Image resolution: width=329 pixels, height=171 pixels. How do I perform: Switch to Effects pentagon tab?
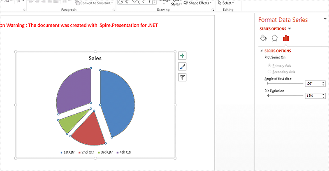click(x=274, y=38)
